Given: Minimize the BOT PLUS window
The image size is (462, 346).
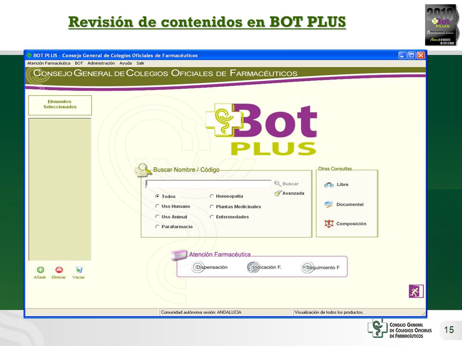Looking at the screenshot, I should pyautogui.click(x=402, y=55).
